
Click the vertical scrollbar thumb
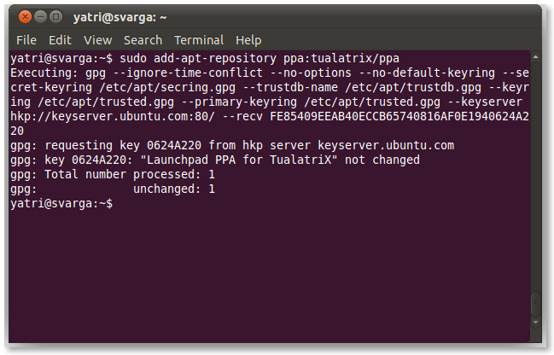click(535, 304)
